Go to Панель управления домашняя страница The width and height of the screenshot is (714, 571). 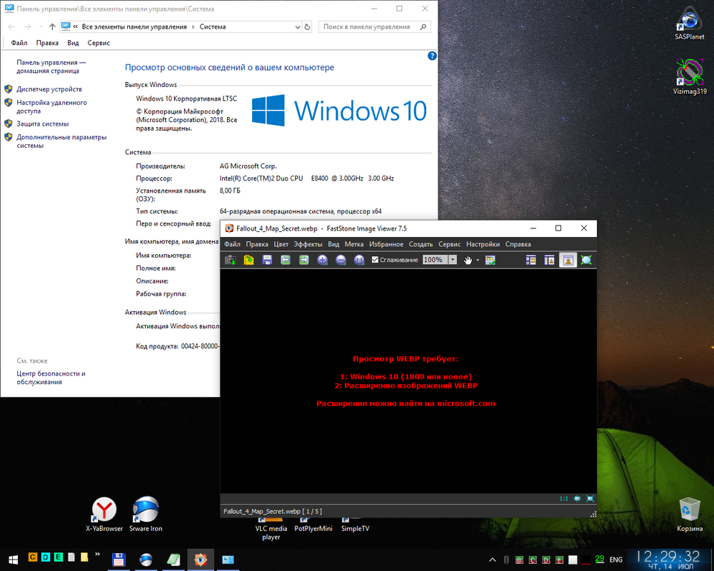(x=51, y=66)
